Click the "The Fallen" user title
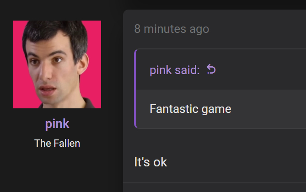The image size is (306, 192). 57,143
